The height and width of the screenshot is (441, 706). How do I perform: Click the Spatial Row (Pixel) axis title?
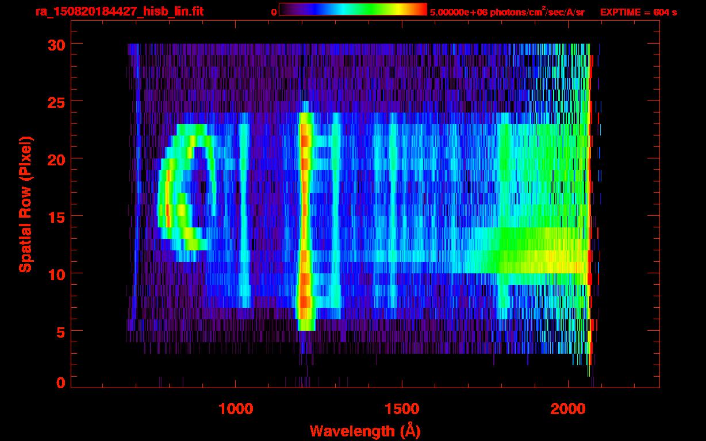coord(25,204)
